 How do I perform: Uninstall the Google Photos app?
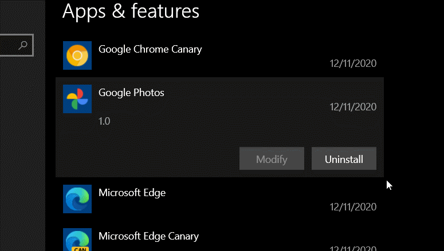click(x=344, y=159)
